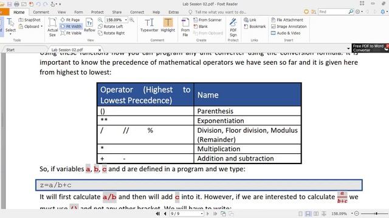
Task: Open the Help ribbon tab
Action: pyautogui.click(x=156, y=12)
